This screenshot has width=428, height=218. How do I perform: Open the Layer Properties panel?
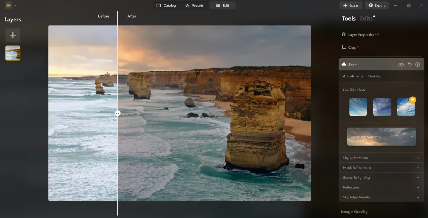(x=360, y=34)
